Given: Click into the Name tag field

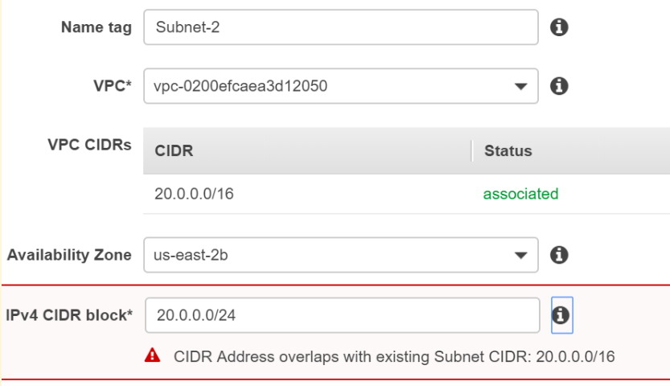Looking at the screenshot, I should pyautogui.click(x=340, y=27).
